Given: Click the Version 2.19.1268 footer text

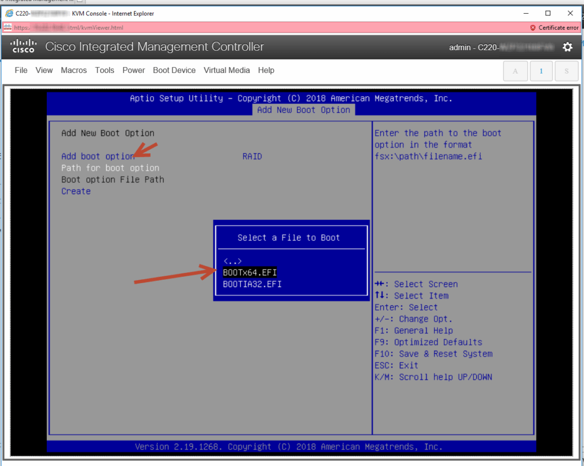Looking at the screenshot, I should 289,447.
